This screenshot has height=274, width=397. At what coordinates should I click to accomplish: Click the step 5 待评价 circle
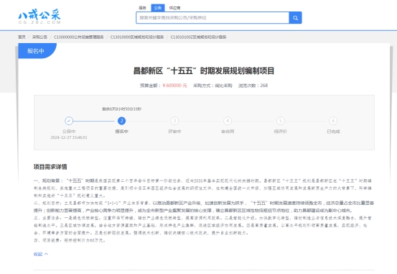[x=280, y=121]
